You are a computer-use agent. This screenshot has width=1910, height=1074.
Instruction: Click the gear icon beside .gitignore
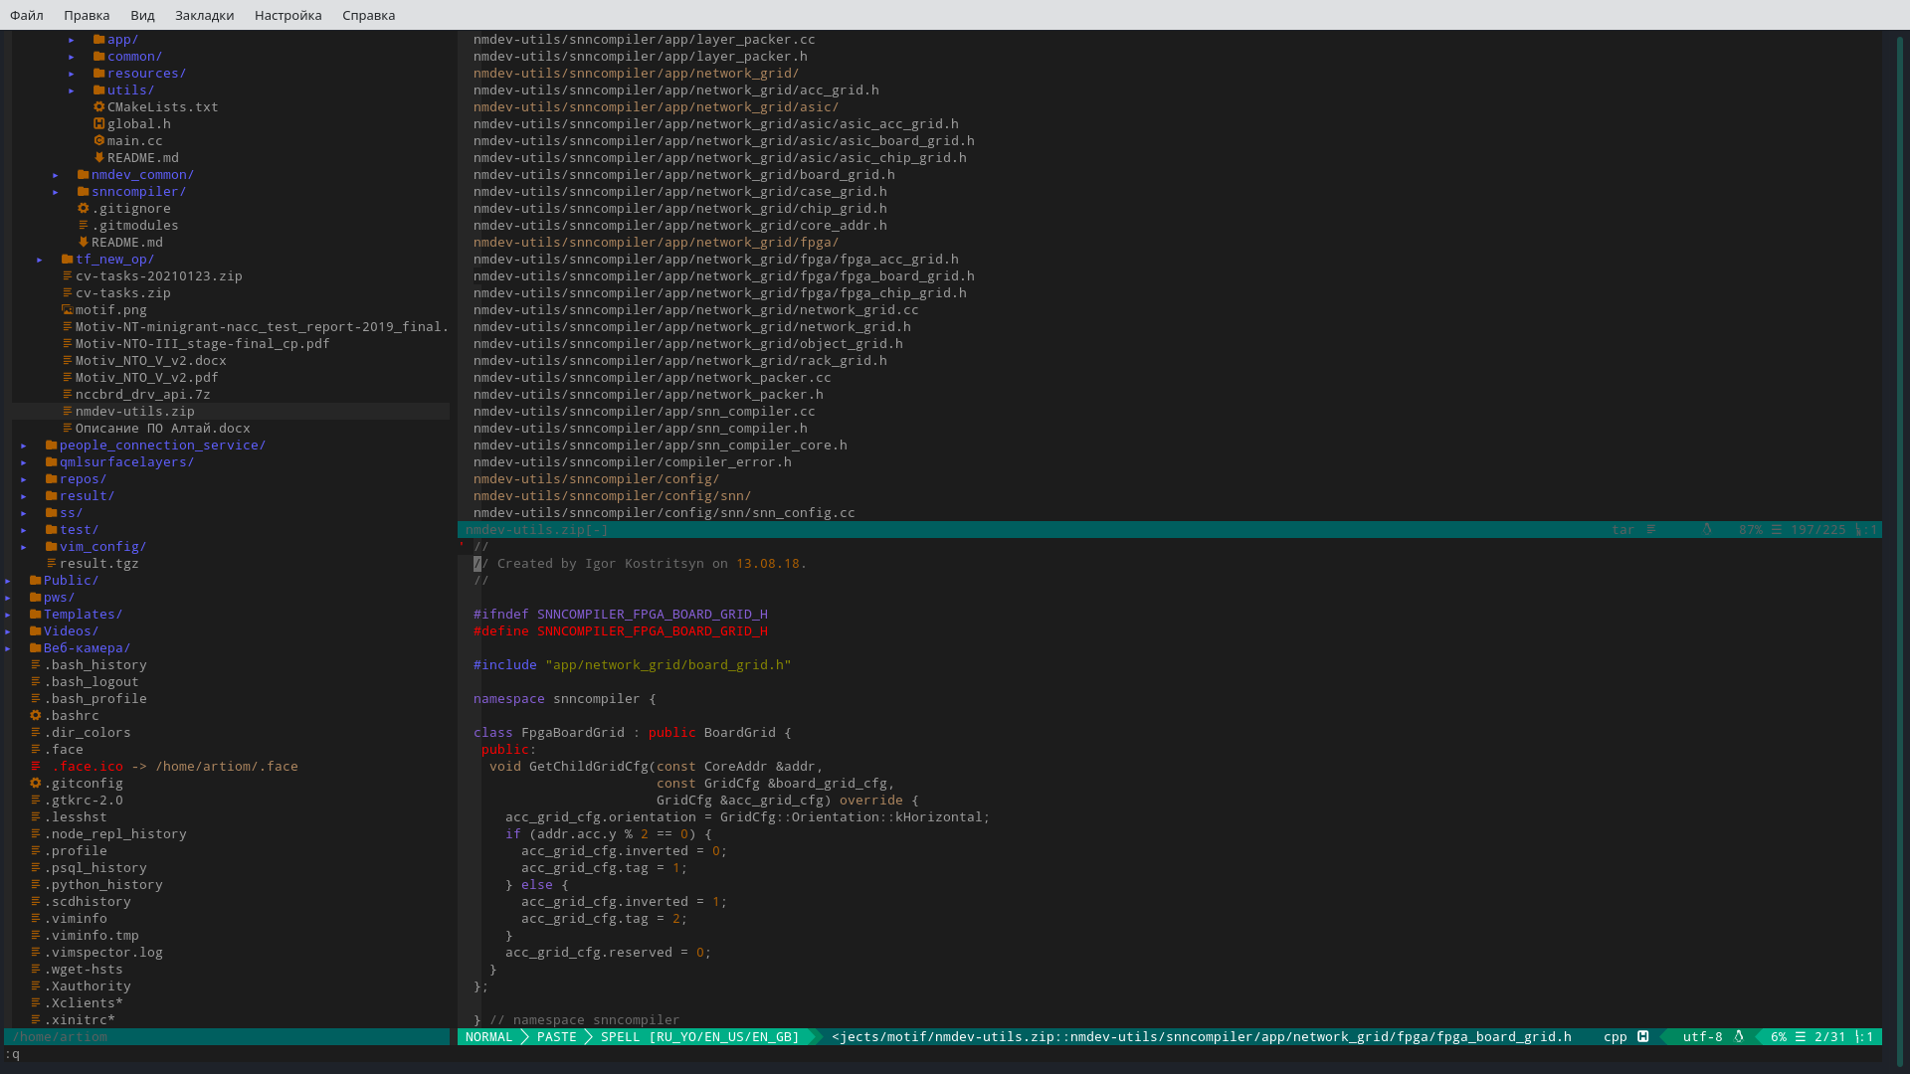click(x=84, y=209)
